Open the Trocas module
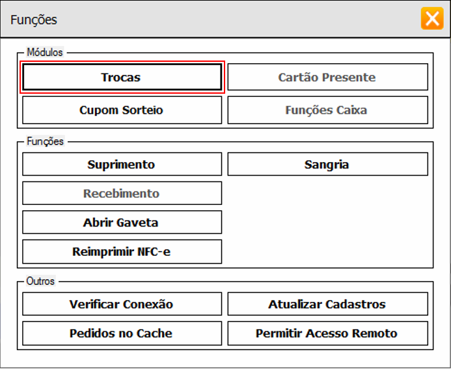 point(122,77)
